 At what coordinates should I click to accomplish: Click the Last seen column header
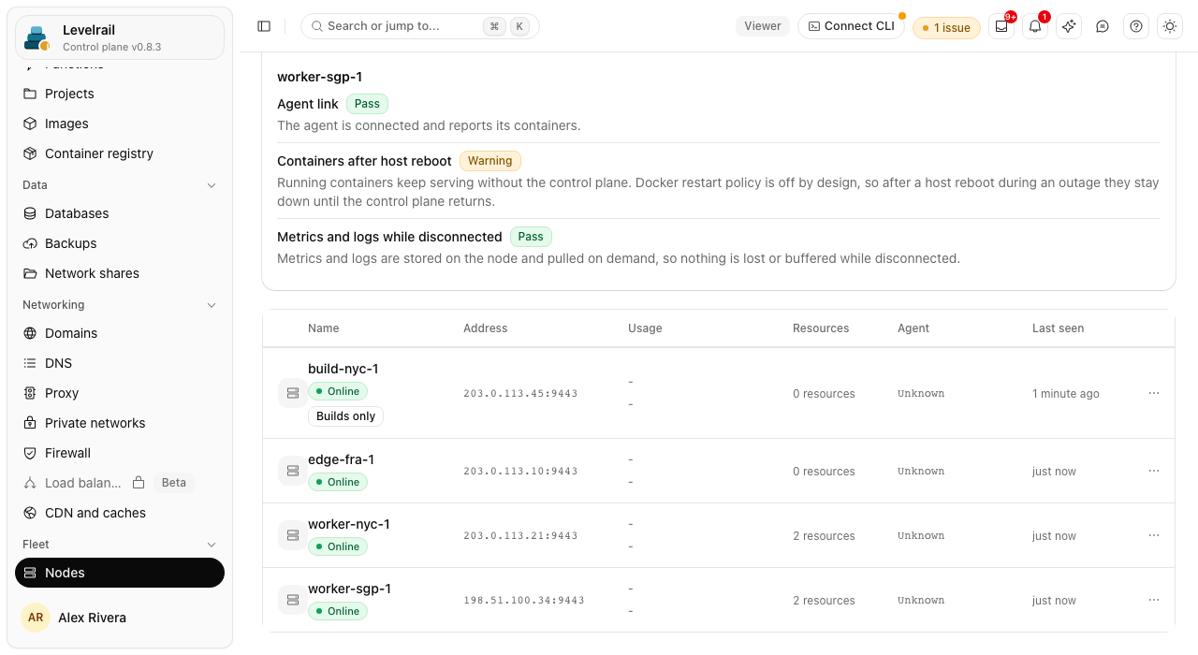(1058, 328)
